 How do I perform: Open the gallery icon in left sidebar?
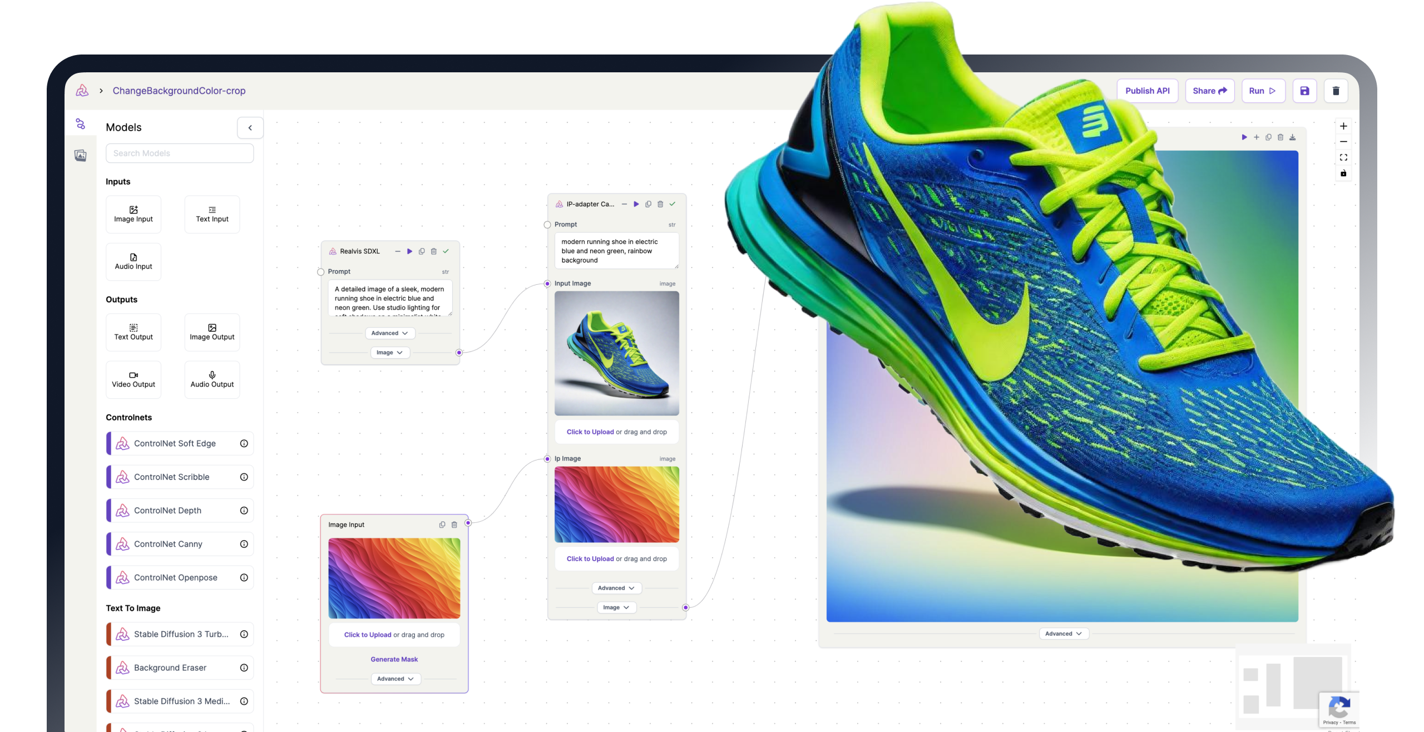81,155
